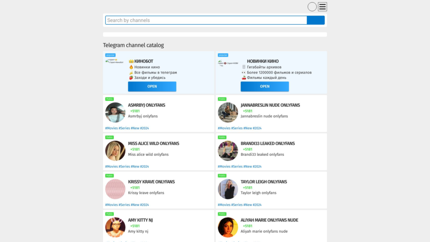This screenshot has width=430, height=242.
Task: Click the avatar of ASMRBYJ ONLYFANS
Action: point(115,112)
